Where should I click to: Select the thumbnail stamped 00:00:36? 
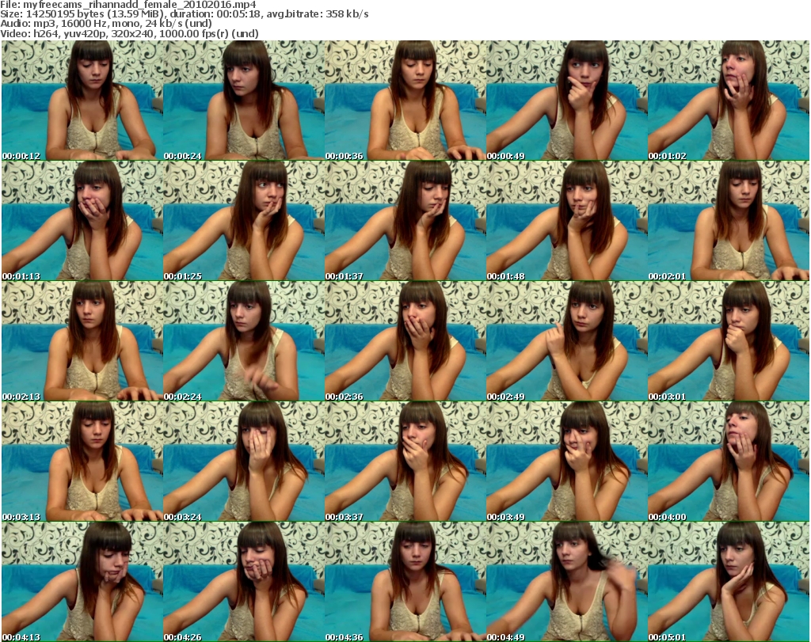[x=405, y=101]
